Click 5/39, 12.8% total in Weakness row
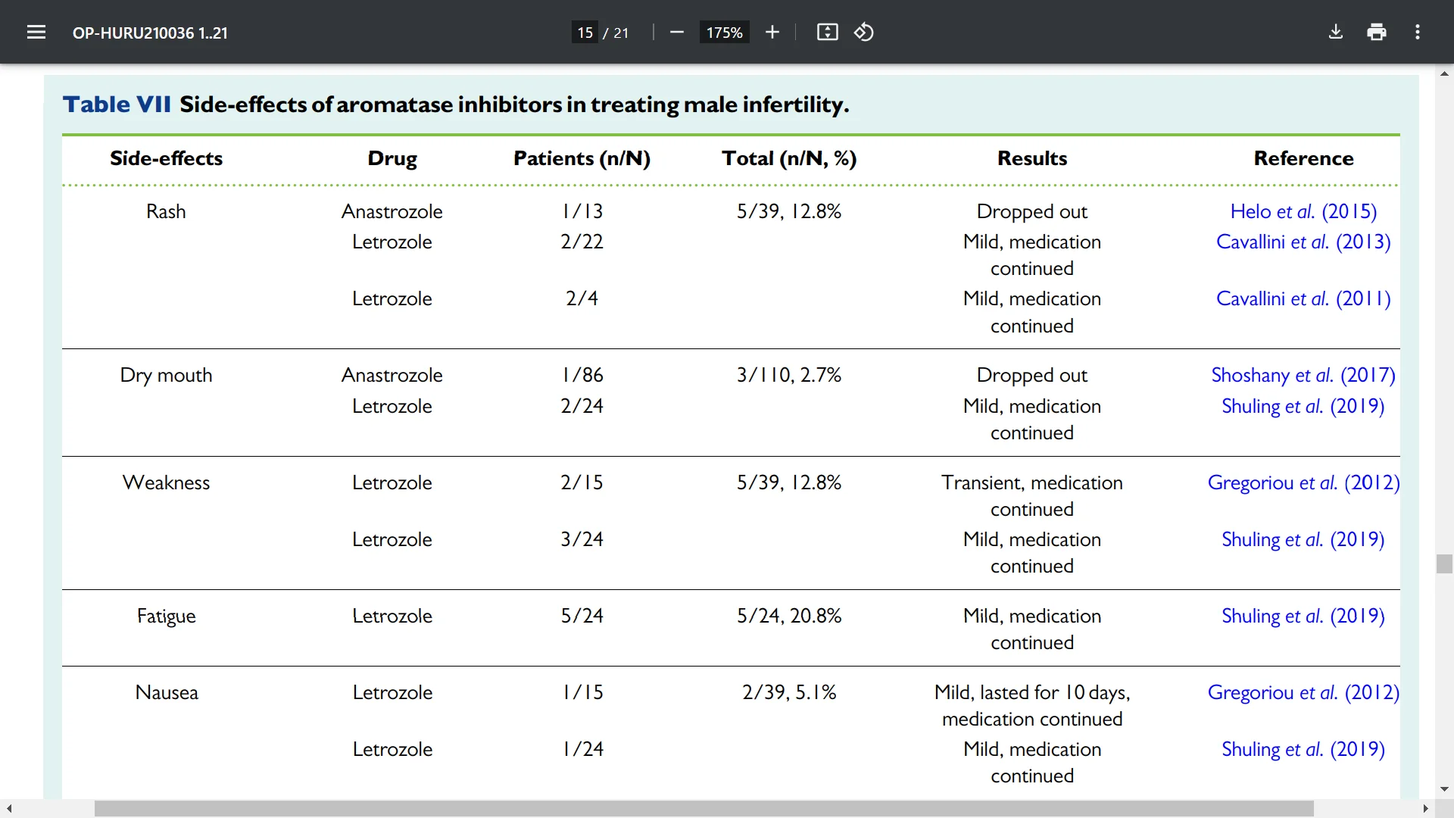This screenshot has width=1454, height=818. (789, 482)
